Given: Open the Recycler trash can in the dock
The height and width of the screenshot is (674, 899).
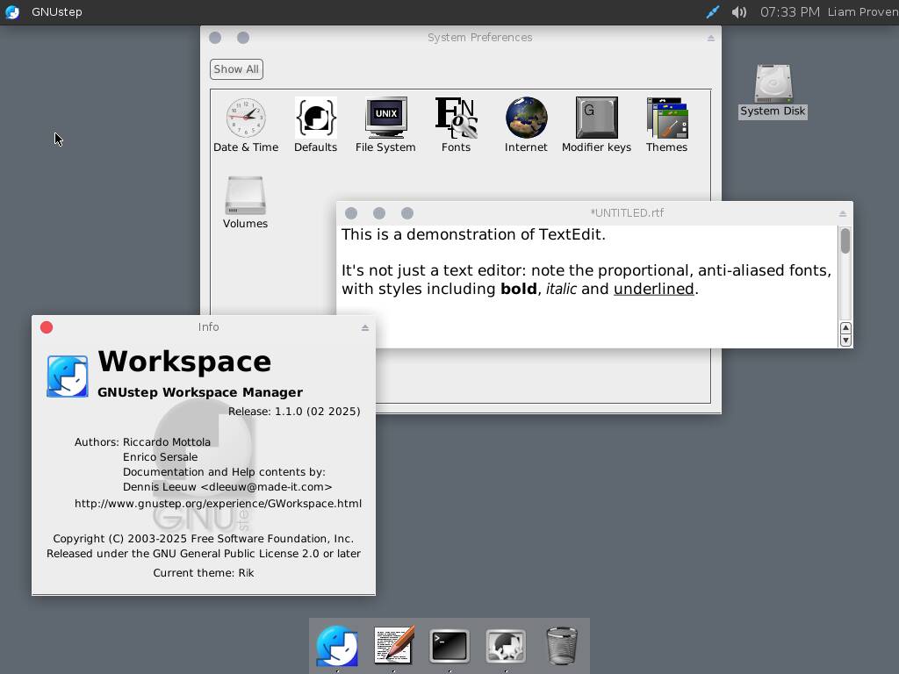Looking at the screenshot, I should click(x=561, y=645).
